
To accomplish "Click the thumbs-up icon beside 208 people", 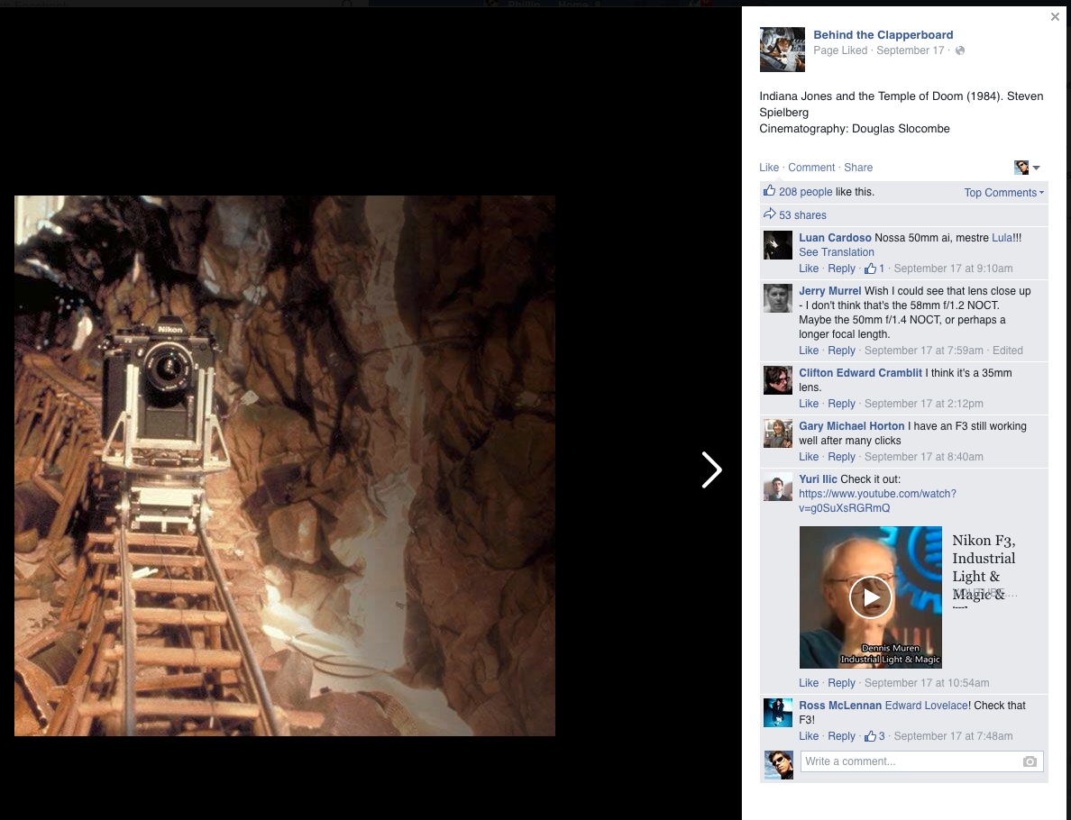I will tap(770, 191).
